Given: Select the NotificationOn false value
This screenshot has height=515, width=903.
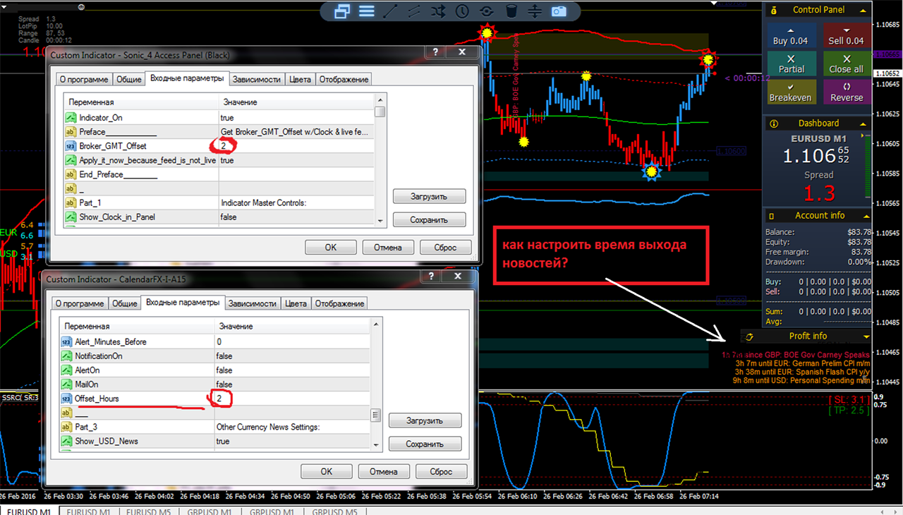Looking at the screenshot, I should (x=292, y=356).
